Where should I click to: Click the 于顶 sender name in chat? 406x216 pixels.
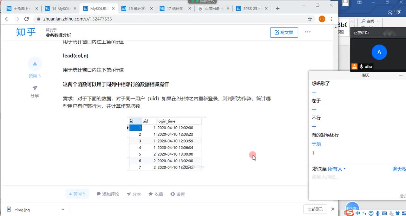(x=316, y=144)
